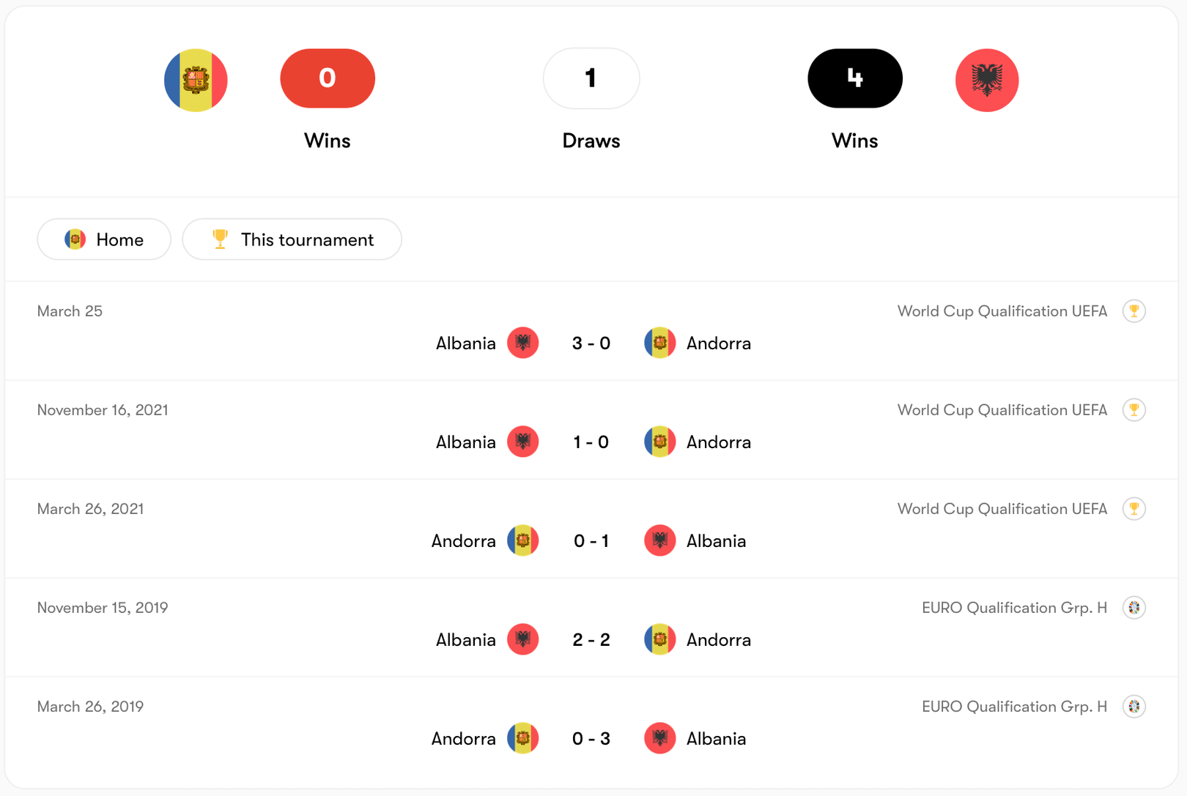Click EURO logo for March 26, 2019 match
This screenshot has width=1187, height=796.
[1134, 707]
